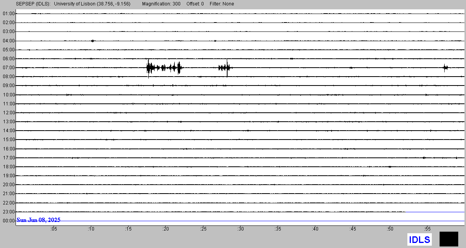
Task: Click the 18:00 hour label
Action: click(9, 167)
